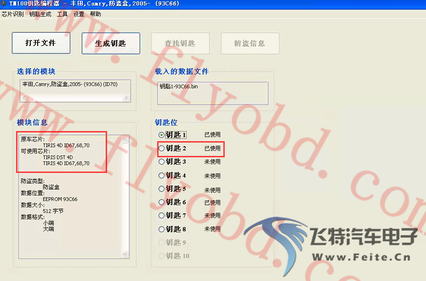
Task: Click the disabled 查找钥匙 button
Action: [181, 44]
